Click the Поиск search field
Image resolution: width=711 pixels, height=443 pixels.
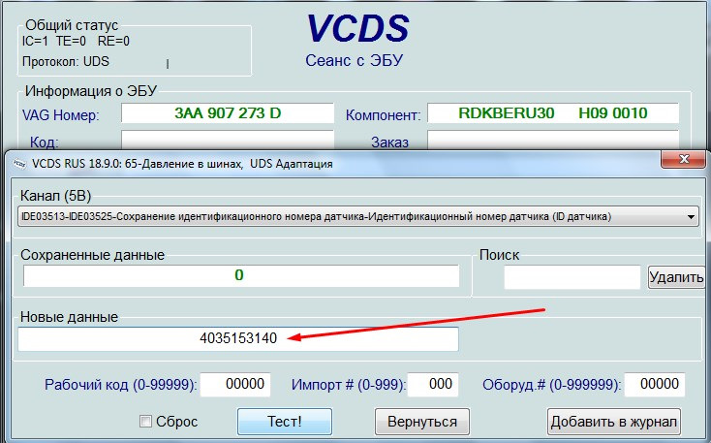(x=572, y=277)
